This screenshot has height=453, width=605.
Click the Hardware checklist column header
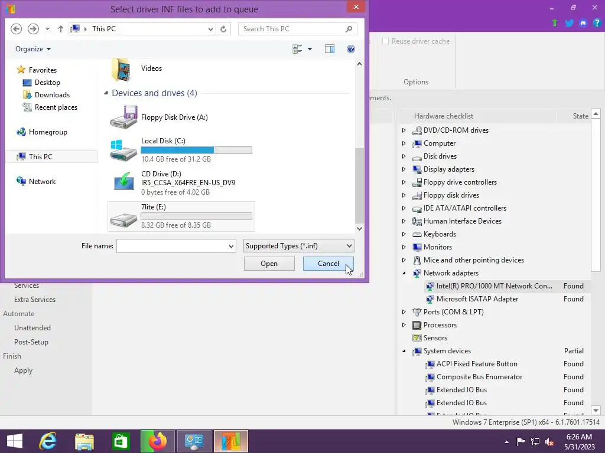point(477,116)
